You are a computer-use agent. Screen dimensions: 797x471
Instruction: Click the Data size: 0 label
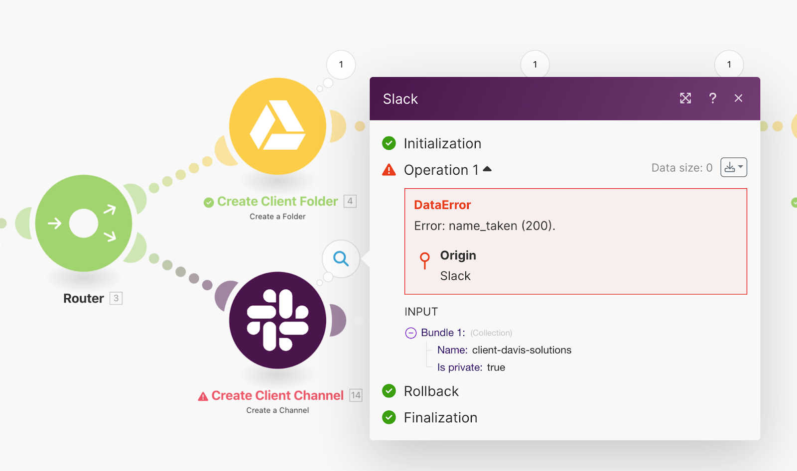682,168
